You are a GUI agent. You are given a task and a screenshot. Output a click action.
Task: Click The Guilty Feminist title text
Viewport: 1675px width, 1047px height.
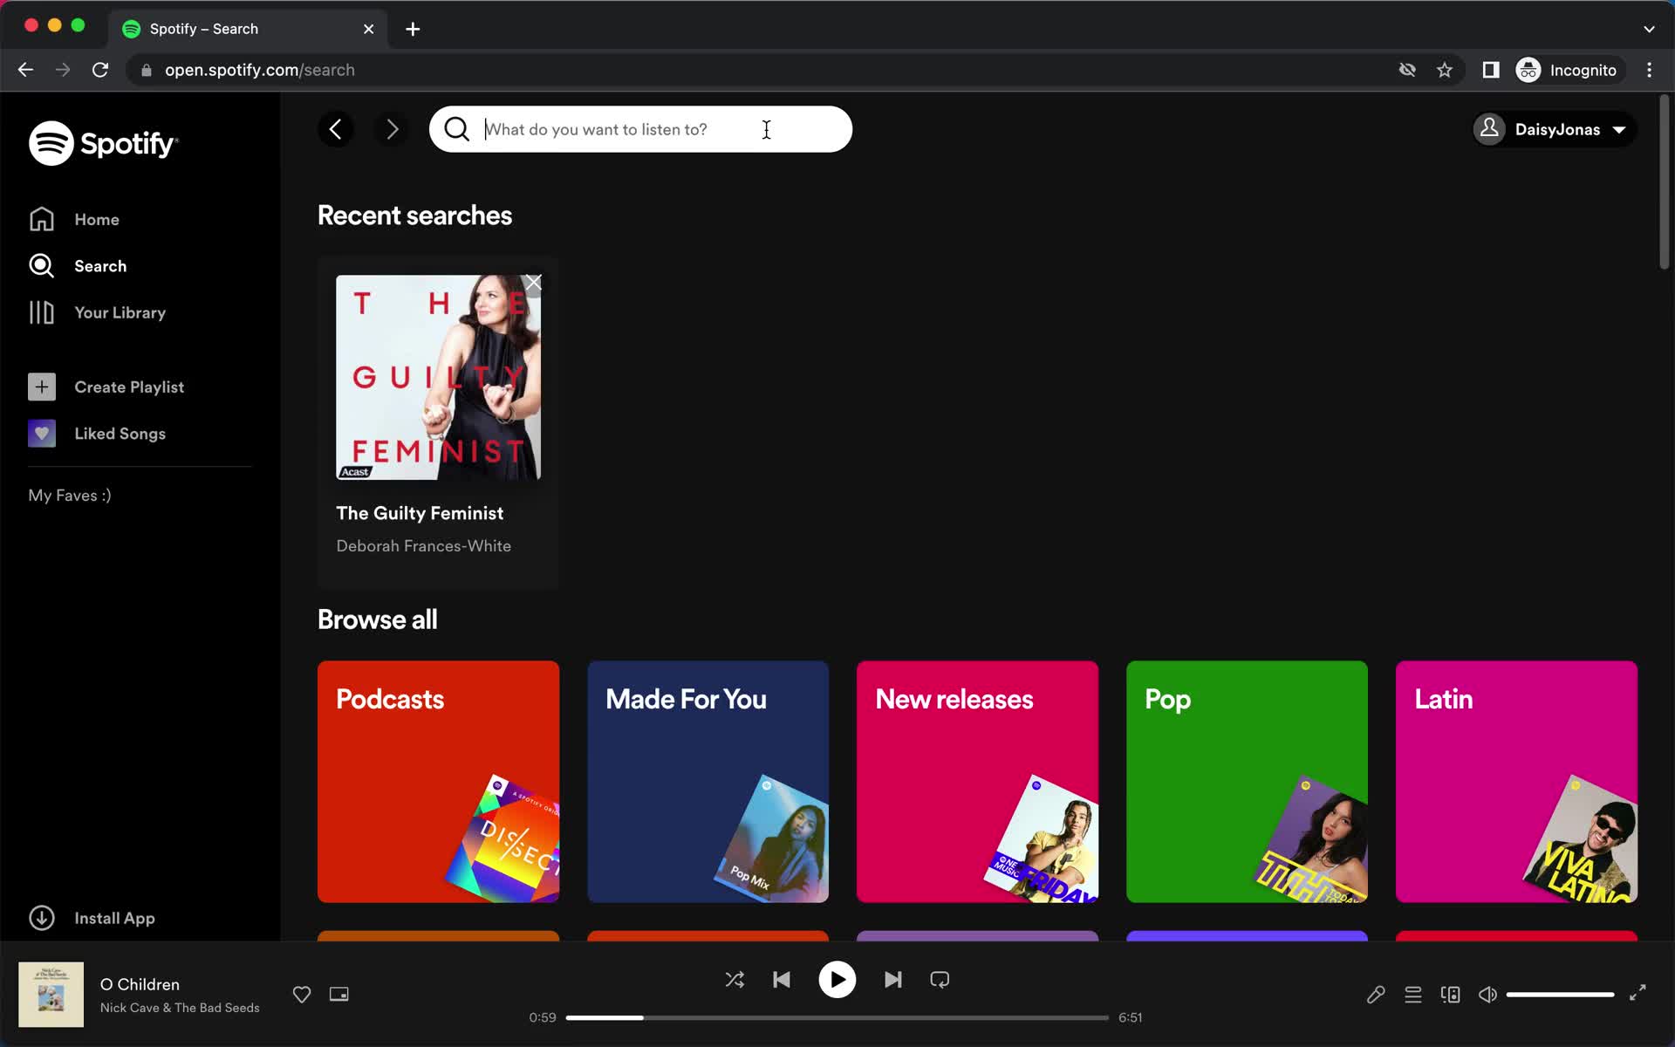pyautogui.click(x=420, y=513)
